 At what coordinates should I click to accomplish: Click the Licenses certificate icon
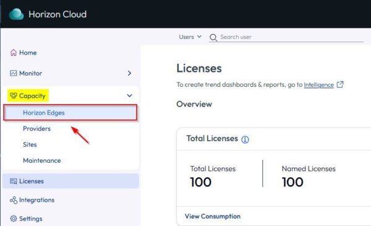(x=14, y=181)
